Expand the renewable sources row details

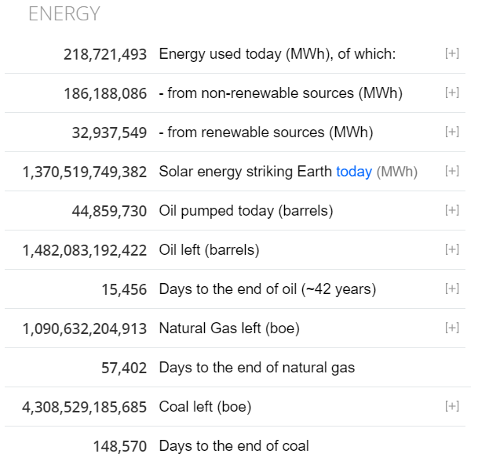click(x=452, y=132)
